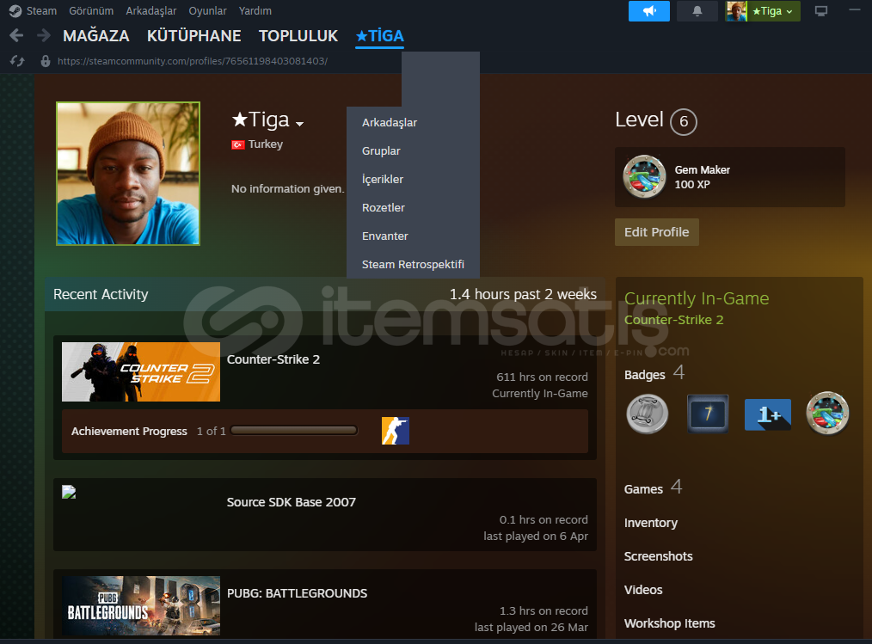Click the broken Source SDK Base image
The image size is (872, 644).
[x=69, y=492]
